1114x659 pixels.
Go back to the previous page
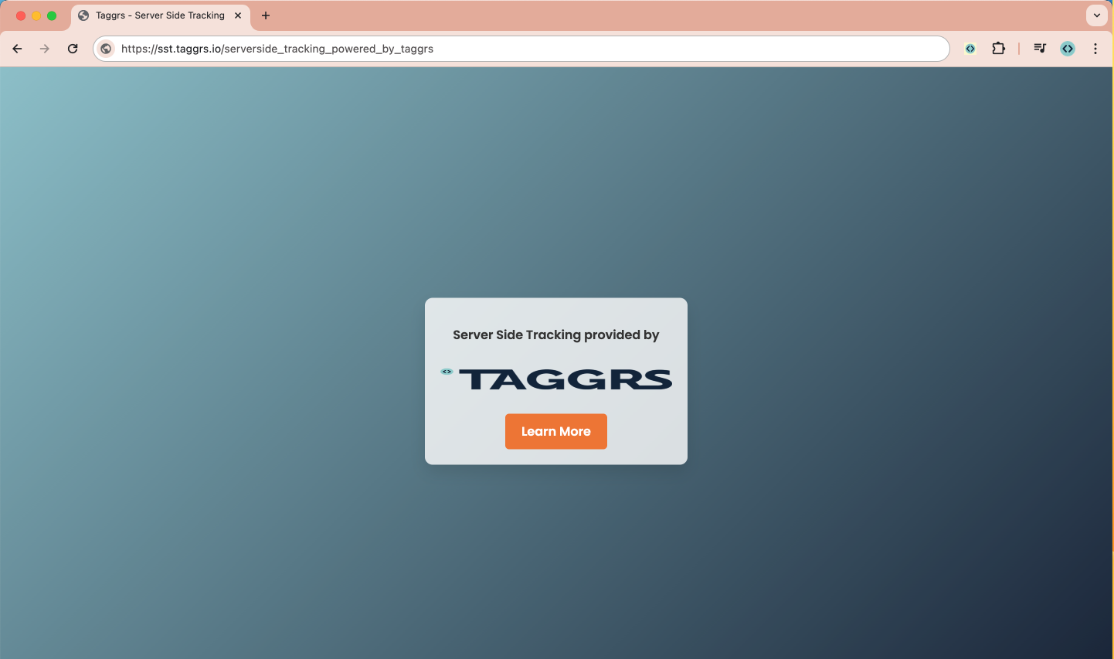[x=17, y=49]
